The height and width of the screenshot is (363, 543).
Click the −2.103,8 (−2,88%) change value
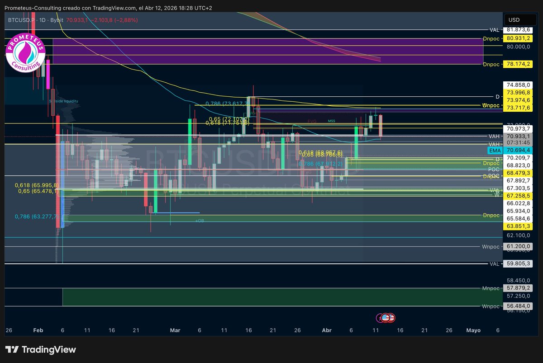(x=115, y=20)
